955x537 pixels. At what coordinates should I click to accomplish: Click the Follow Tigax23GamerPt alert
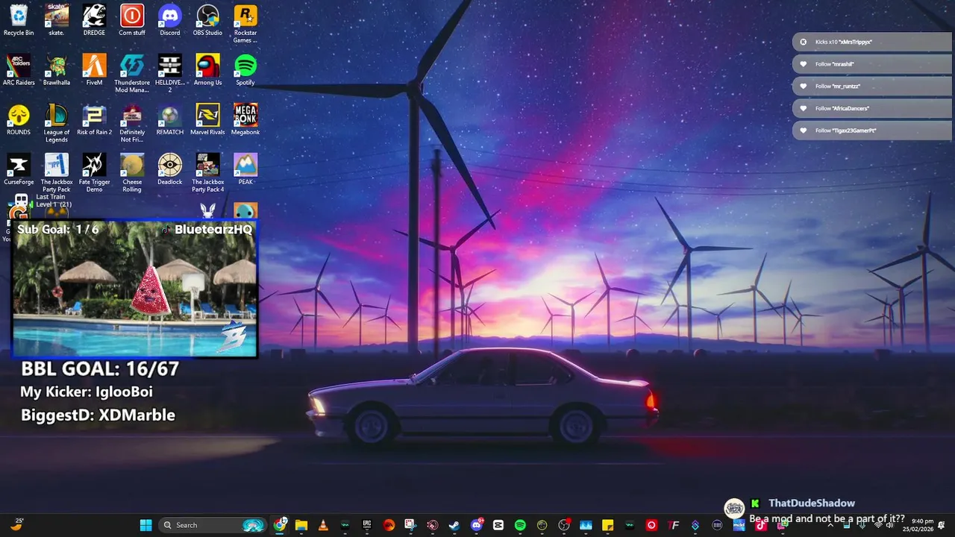[x=871, y=131]
